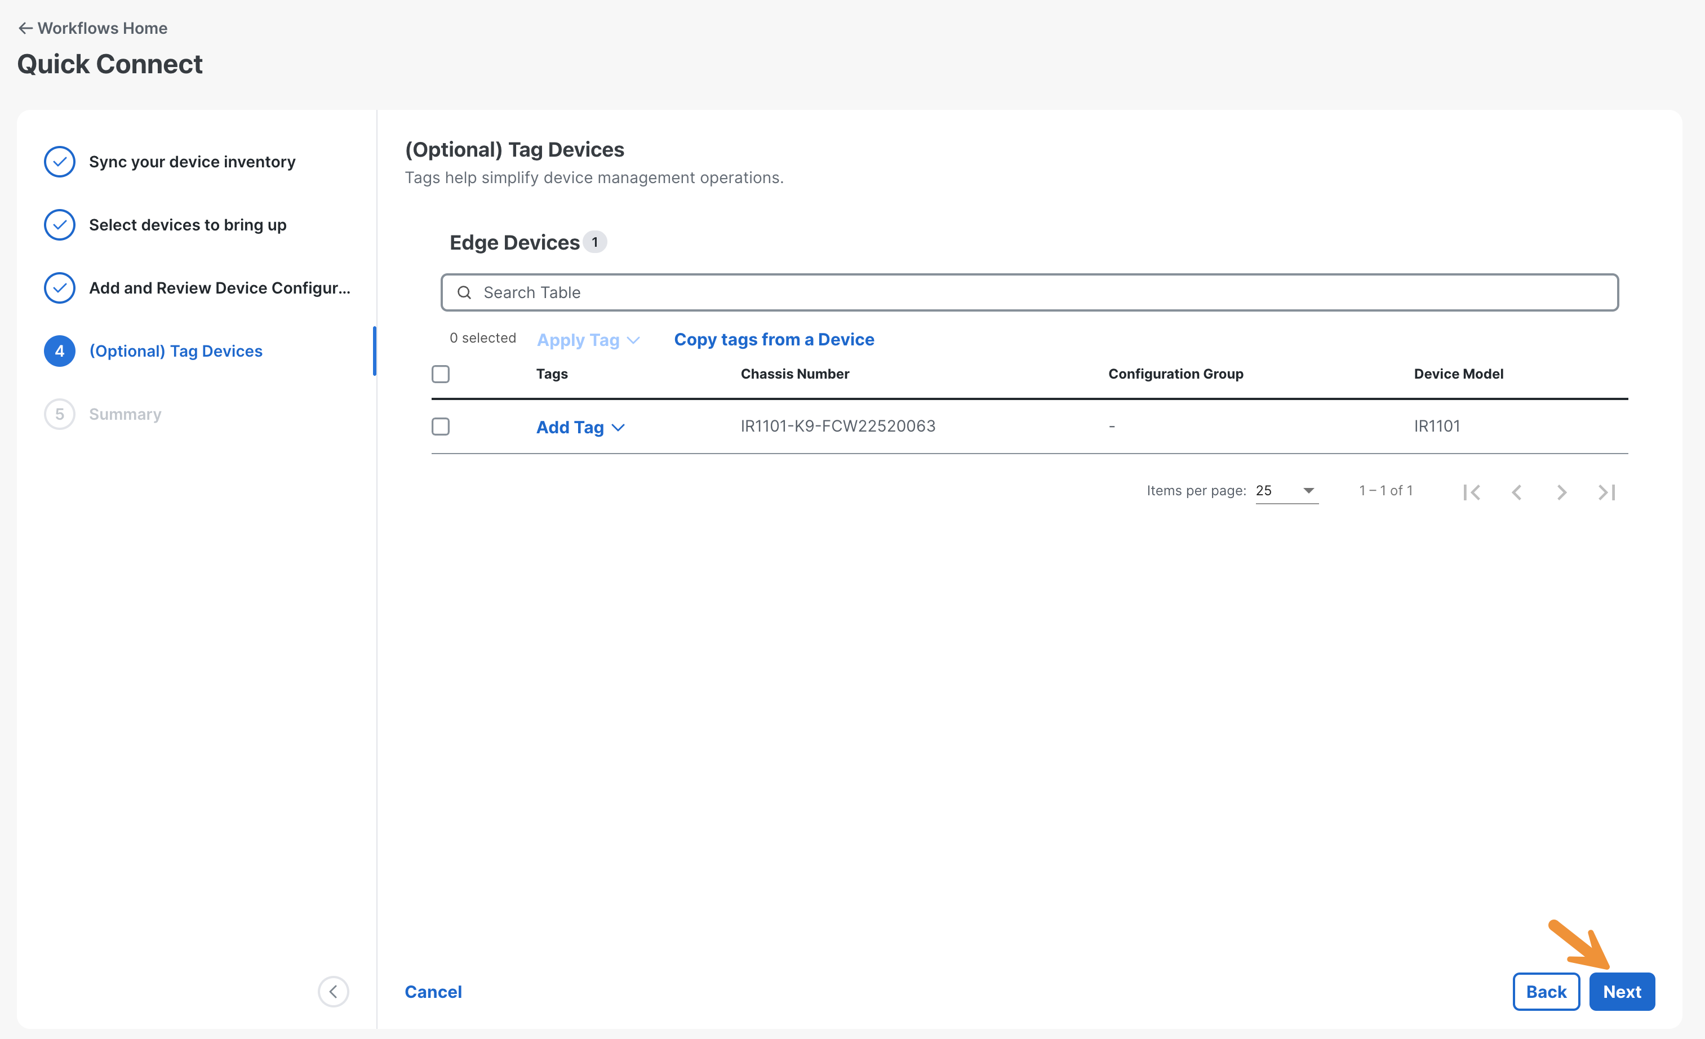Select the Summary step in sidebar
This screenshot has height=1039, width=1705.
tap(125, 414)
